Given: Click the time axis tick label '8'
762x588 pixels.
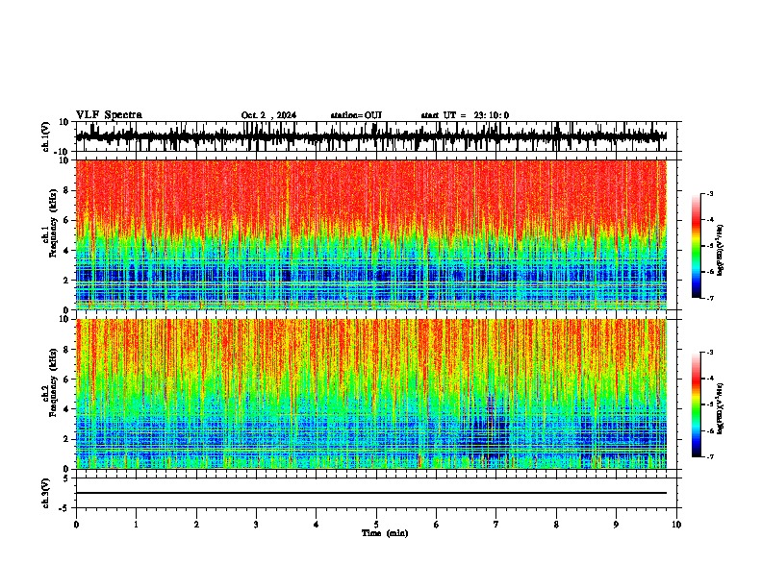Looking at the screenshot, I should 556,525.
